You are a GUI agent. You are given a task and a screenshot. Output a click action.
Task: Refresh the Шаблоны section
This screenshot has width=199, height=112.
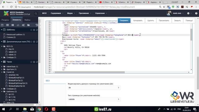tap(37, 30)
